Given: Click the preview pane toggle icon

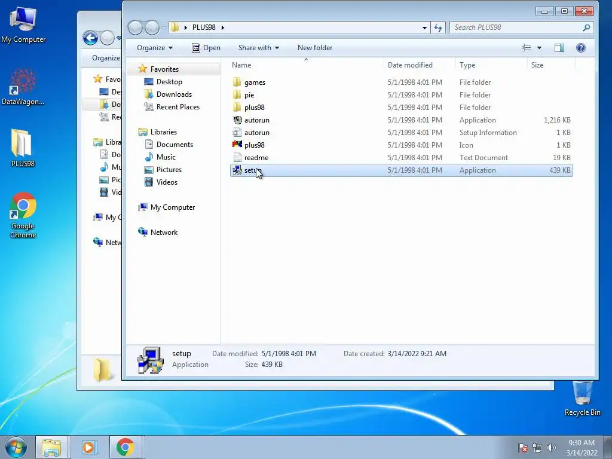Looking at the screenshot, I should pos(559,48).
